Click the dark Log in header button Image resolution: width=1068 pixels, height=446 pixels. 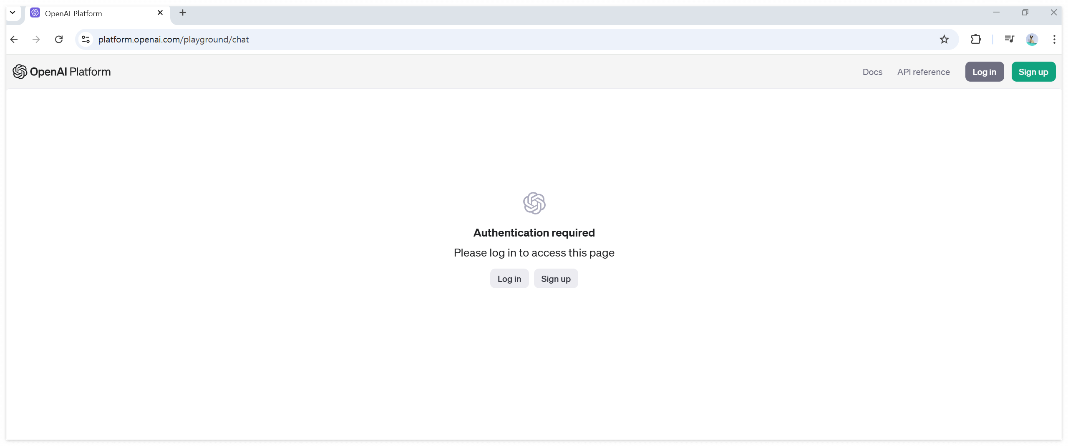coord(985,72)
